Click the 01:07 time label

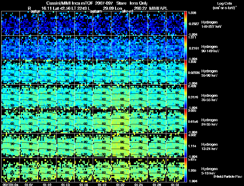click(x=29, y=184)
